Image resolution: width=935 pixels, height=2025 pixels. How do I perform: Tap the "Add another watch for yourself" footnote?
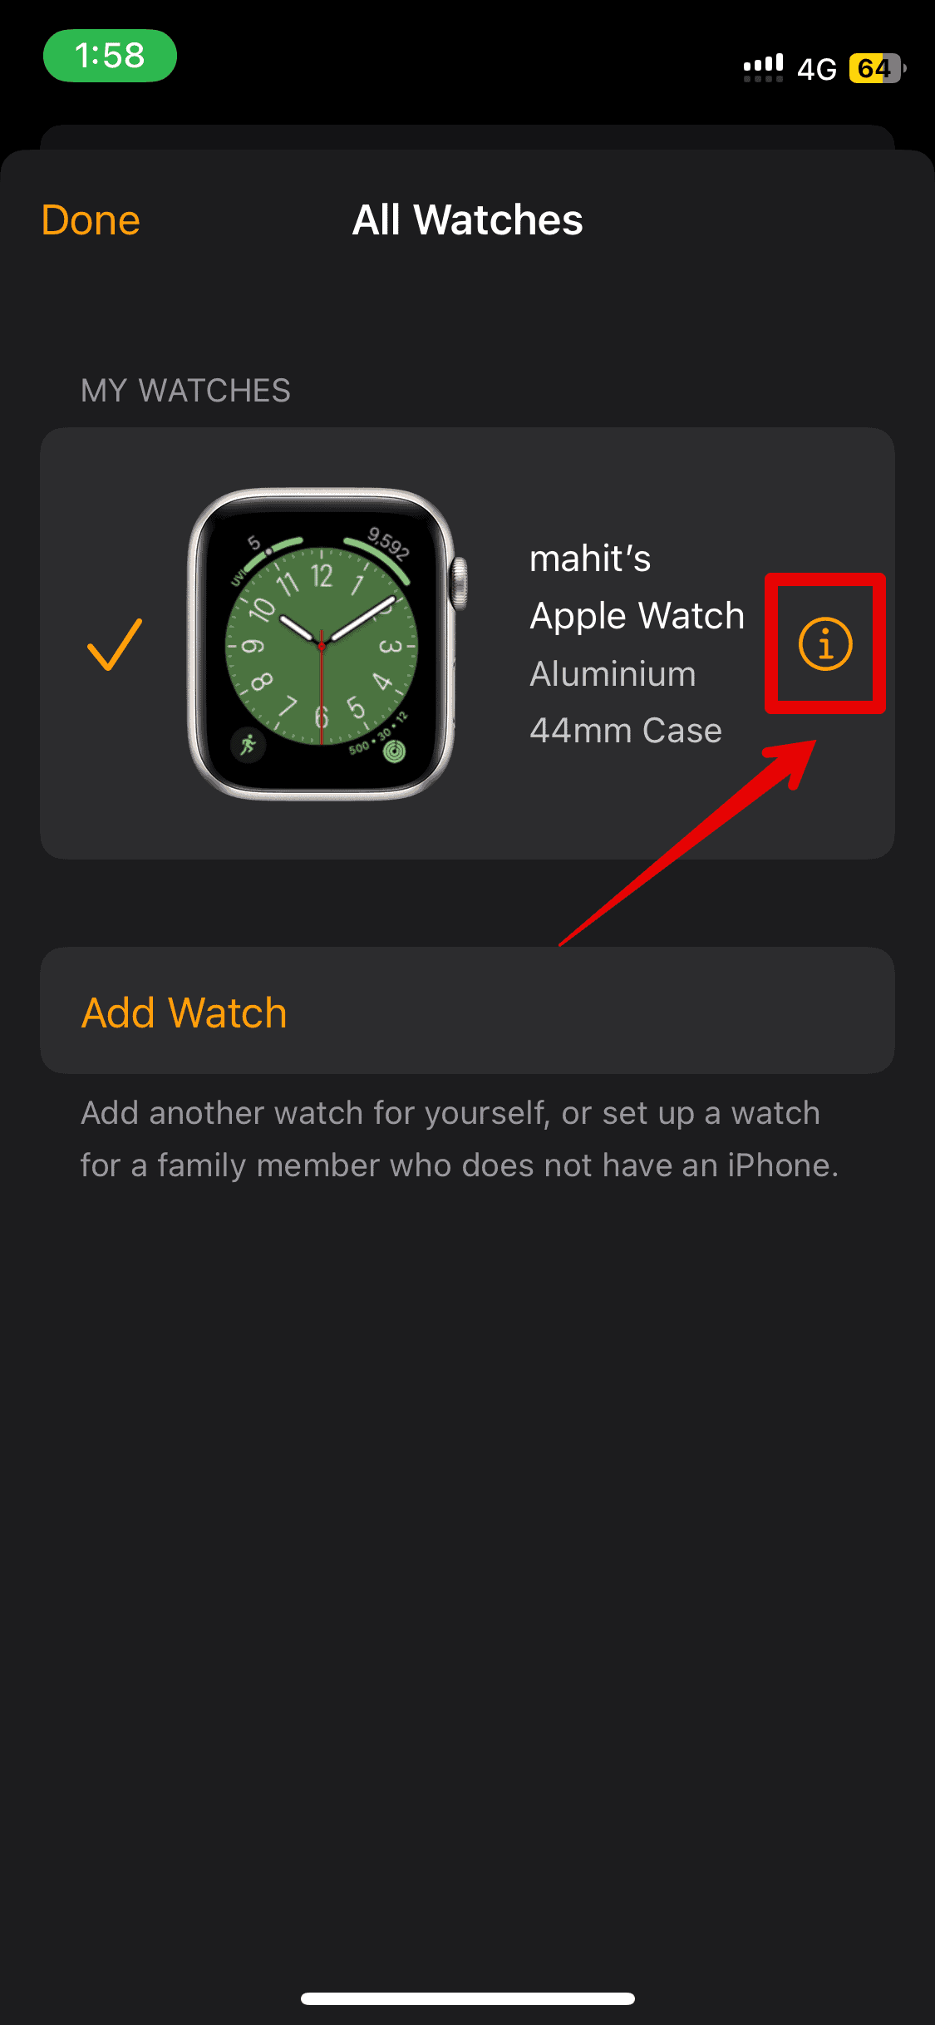[460, 1139]
